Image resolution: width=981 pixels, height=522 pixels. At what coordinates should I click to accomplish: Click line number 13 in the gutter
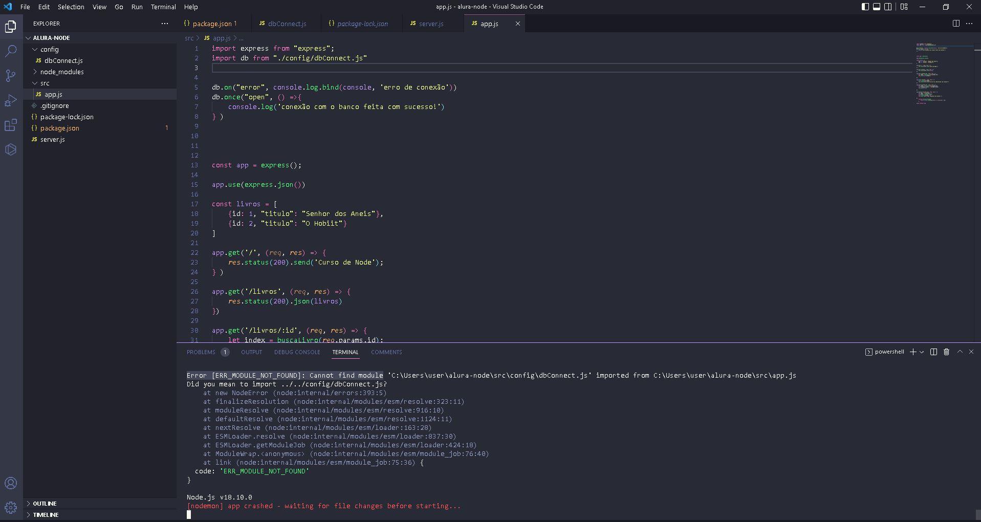coord(194,165)
